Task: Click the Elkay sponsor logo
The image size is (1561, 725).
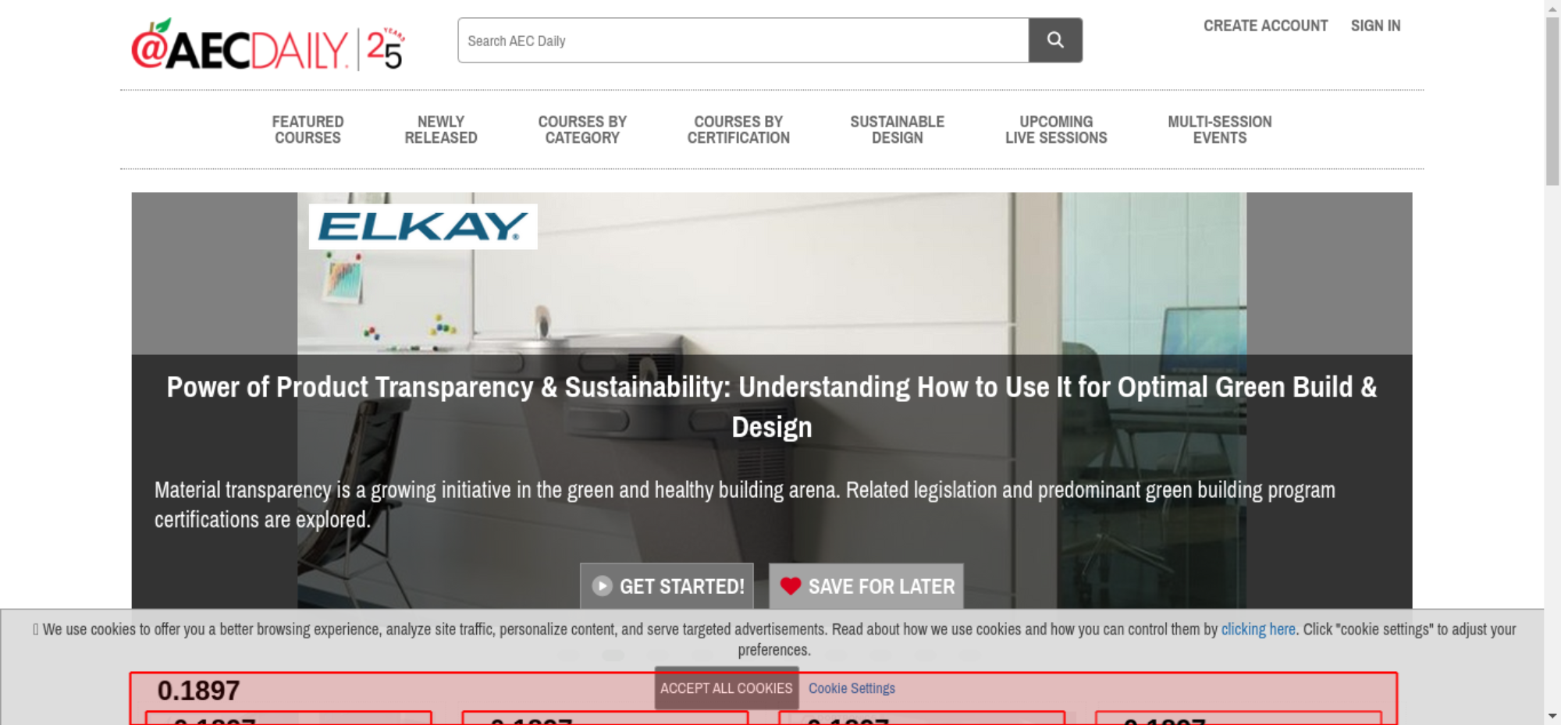Action: point(423,227)
